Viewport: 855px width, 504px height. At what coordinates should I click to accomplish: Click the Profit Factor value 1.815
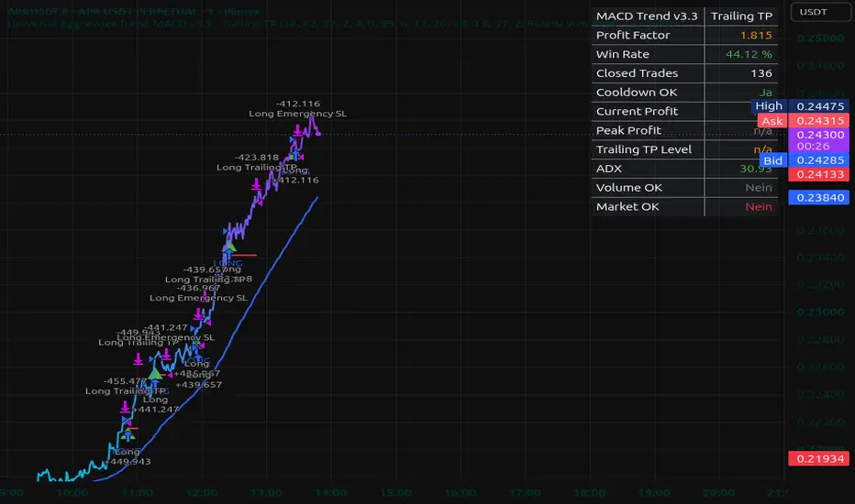click(756, 35)
